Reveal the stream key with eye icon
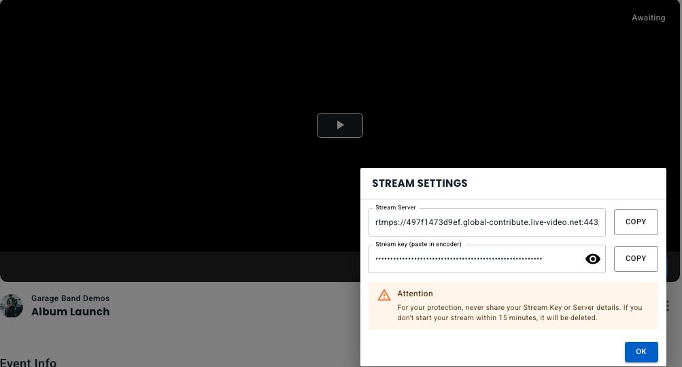The width and height of the screenshot is (682, 367). [x=593, y=259]
